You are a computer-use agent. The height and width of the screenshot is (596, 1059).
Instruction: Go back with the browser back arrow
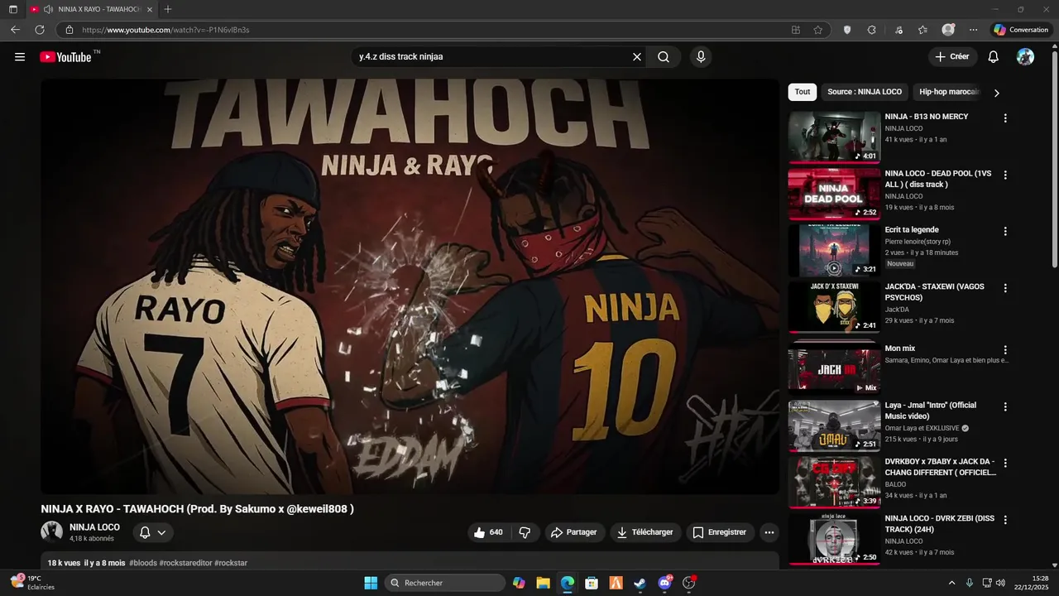(15, 30)
